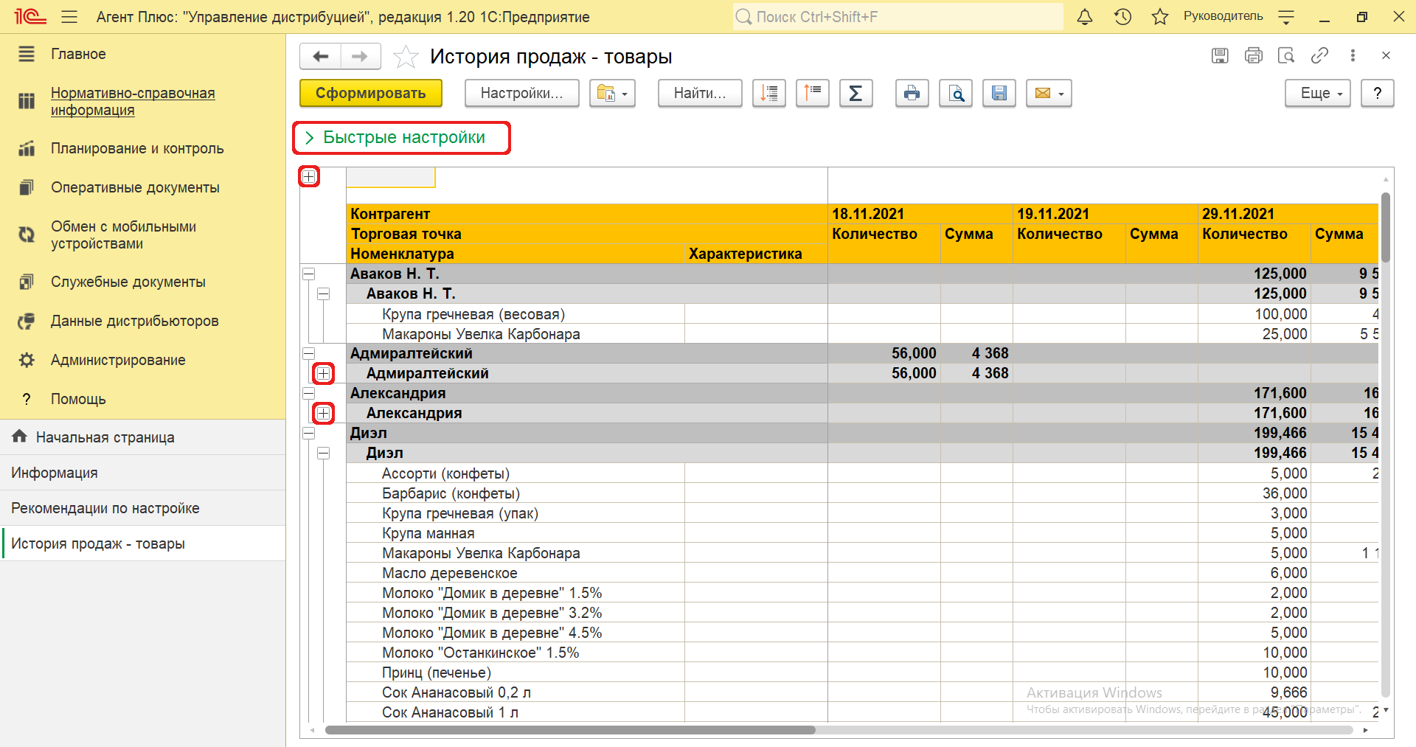Open favorites star in title bar
Screen dimensions: 1416x747
coord(1160,16)
